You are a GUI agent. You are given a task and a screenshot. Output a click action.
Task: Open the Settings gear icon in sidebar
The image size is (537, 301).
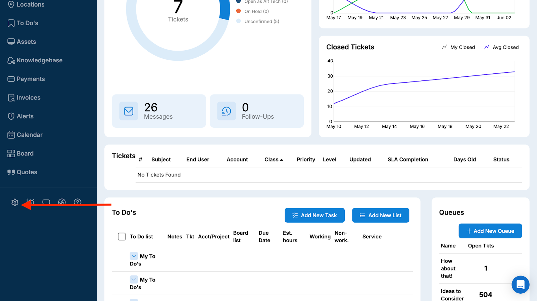[x=15, y=202]
